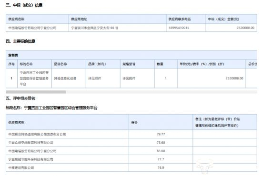Select the 其他信息化设备 cell
The image size is (262, 176).
click(65, 78)
